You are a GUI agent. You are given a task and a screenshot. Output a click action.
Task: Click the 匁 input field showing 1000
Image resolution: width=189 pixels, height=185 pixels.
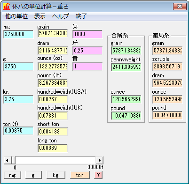pyautogui.click(x=87, y=34)
